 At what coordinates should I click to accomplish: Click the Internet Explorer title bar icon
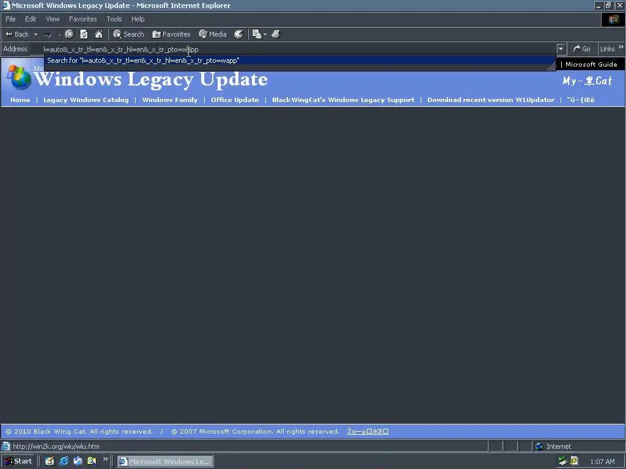point(6,5)
